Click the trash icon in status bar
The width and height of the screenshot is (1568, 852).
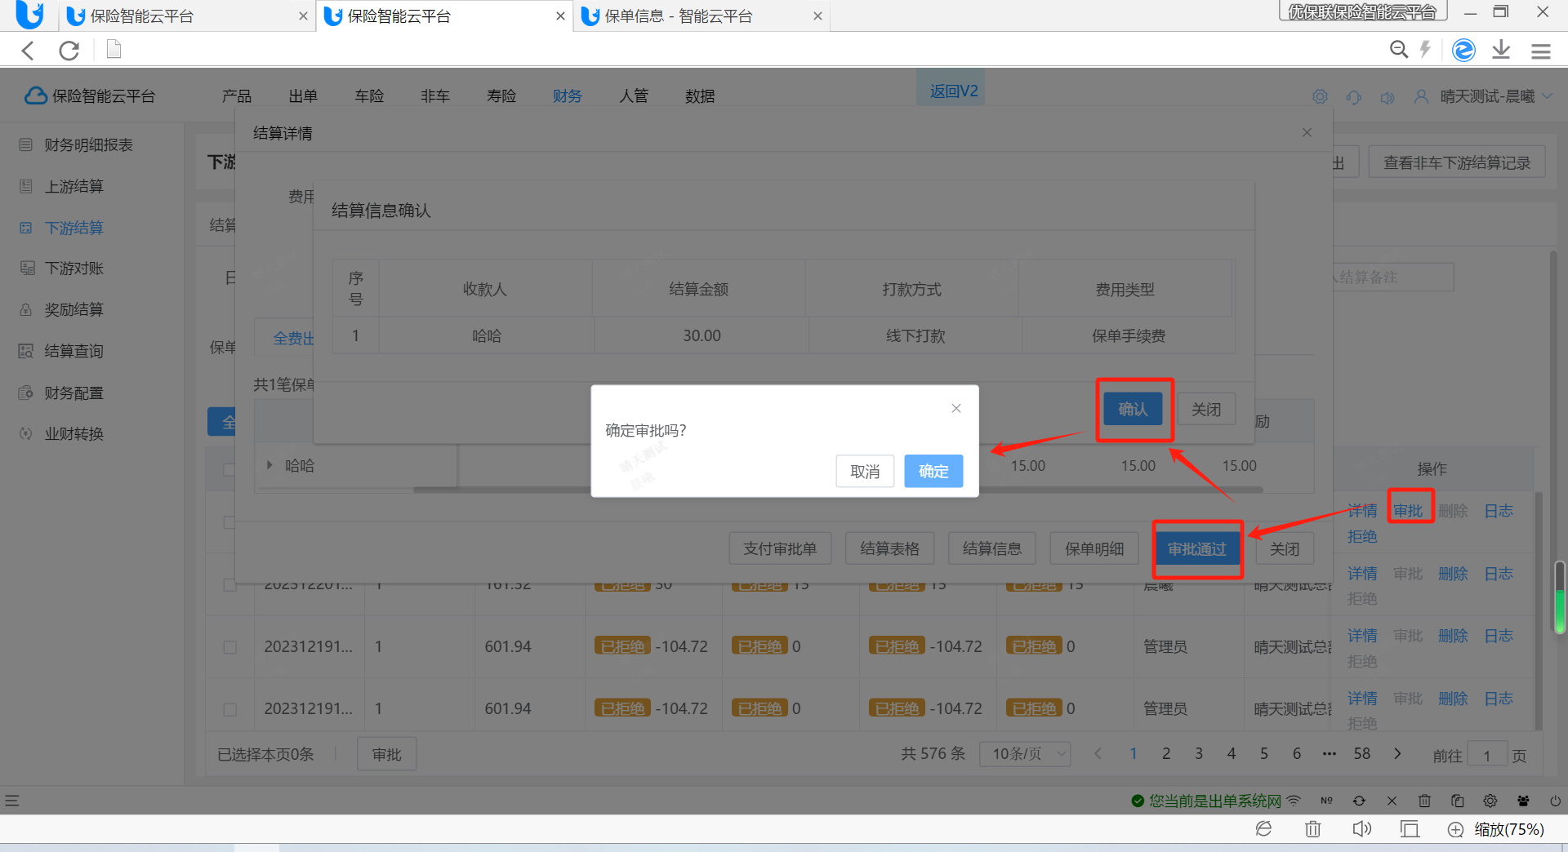pos(1424,801)
